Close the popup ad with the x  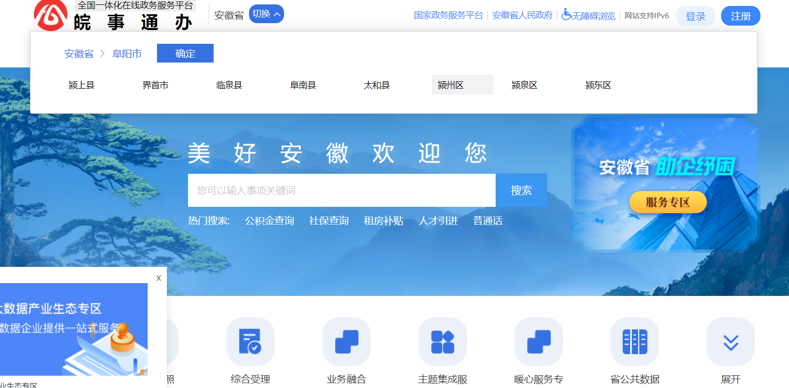click(x=158, y=278)
